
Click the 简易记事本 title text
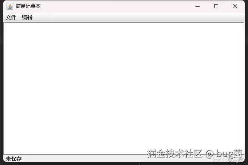28,6
